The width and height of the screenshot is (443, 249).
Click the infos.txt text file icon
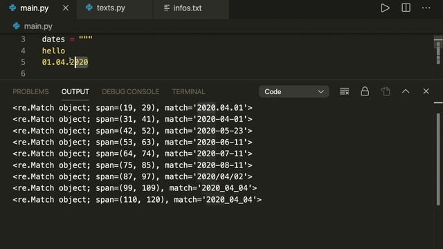click(x=167, y=8)
